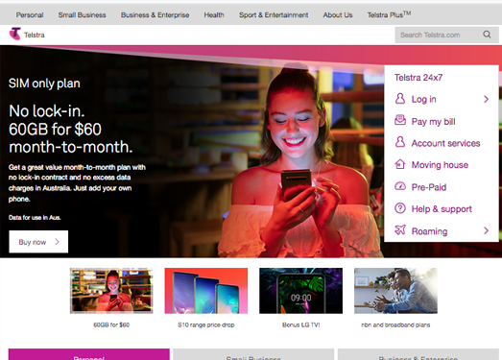This screenshot has width=502, height=360.
Task: Click the nbn and broadband plans caption
Action: tap(395, 324)
